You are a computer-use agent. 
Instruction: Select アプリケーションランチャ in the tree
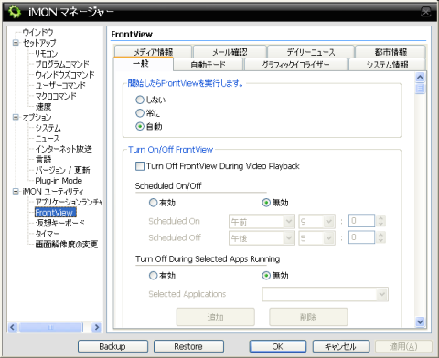[69, 202]
